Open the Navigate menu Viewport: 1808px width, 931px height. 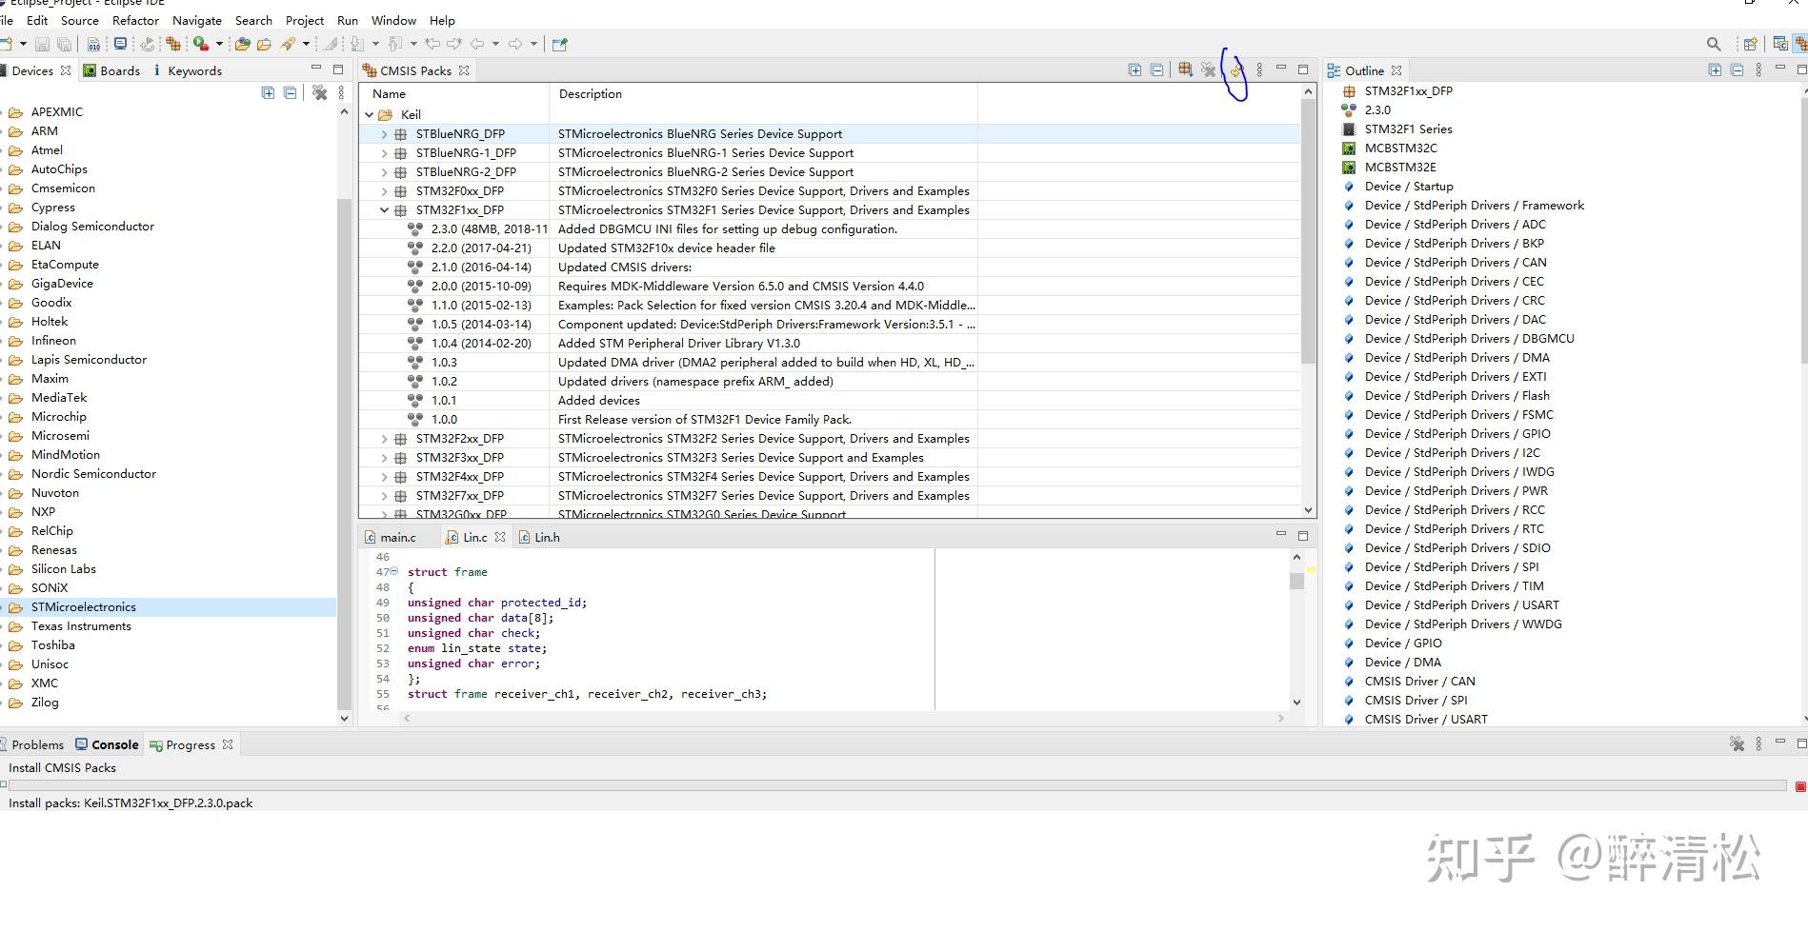[197, 20]
